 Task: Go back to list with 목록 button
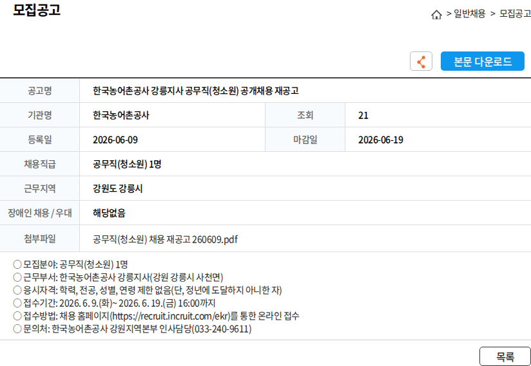click(505, 356)
